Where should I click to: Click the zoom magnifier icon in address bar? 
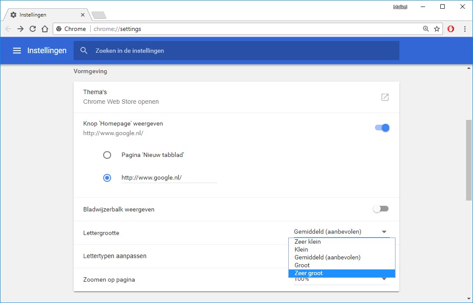426,29
